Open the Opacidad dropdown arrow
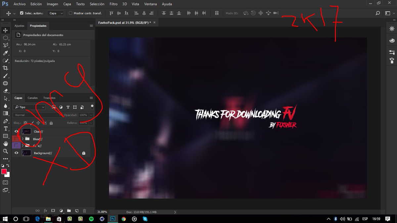 point(91,115)
